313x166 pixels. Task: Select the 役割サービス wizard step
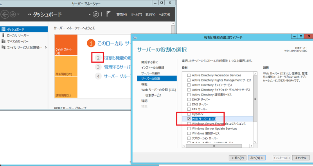[x=153, y=95]
